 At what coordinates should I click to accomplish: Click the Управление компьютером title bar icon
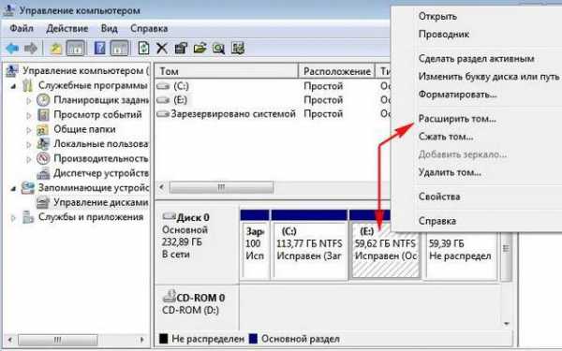point(8,10)
